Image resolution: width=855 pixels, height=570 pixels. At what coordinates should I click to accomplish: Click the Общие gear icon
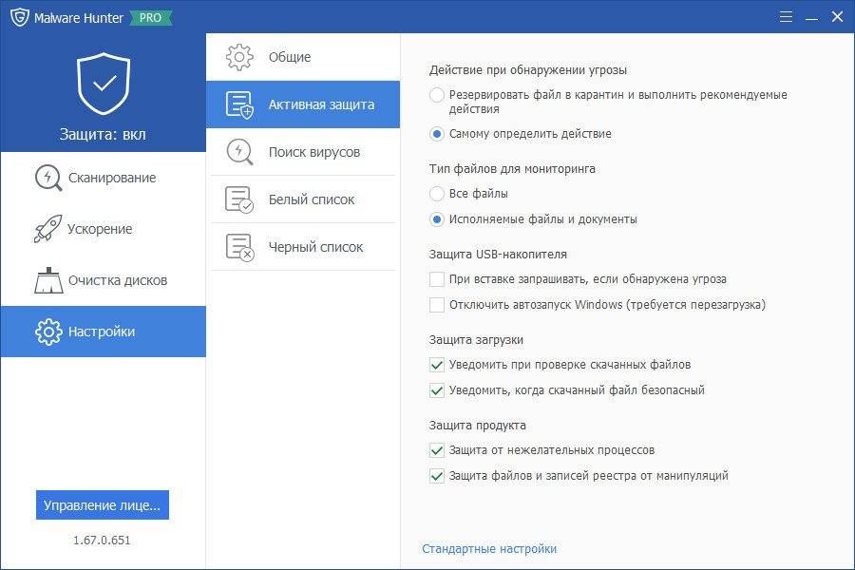pyautogui.click(x=239, y=57)
